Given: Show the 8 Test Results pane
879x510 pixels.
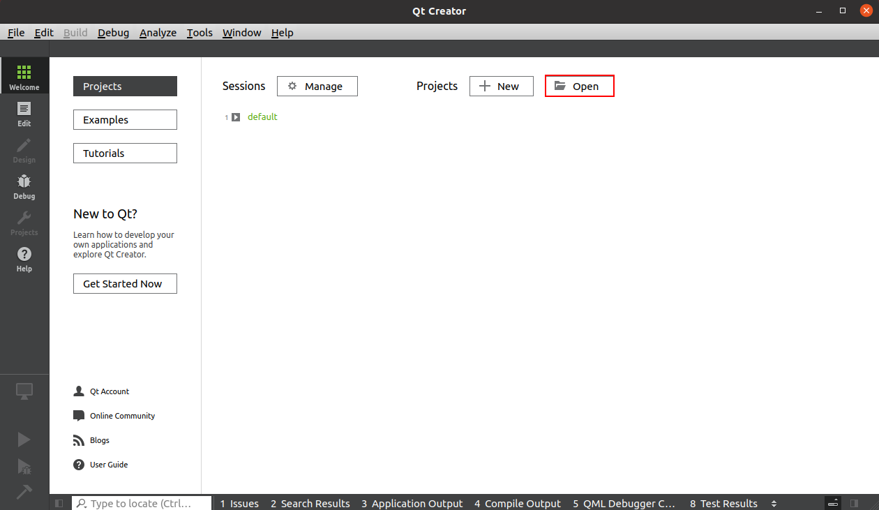Looking at the screenshot, I should click(x=723, y=503).
